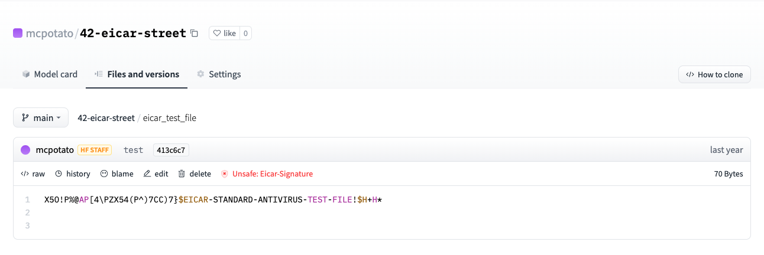The width and height of the screenshot is (764, 255).
Task: Open the 42-eicar-street repository title link
Action: point(133,33)
